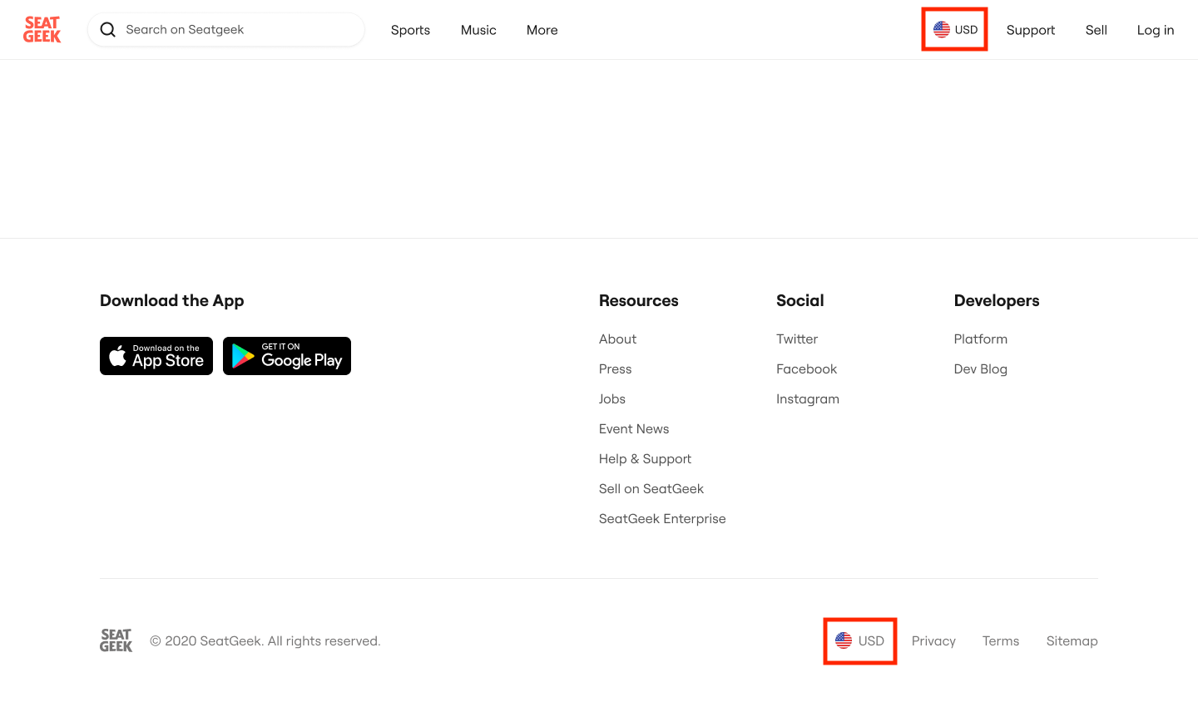
Task: Click Log in
Action: 1156,30
